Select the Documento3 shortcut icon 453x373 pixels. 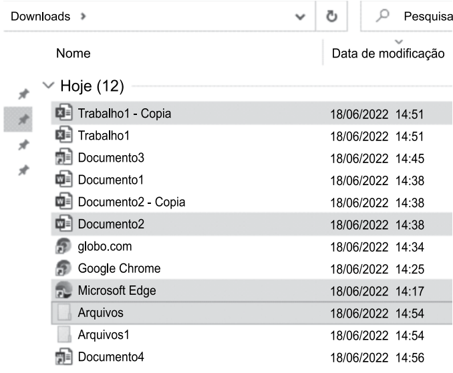coord(64,157)
